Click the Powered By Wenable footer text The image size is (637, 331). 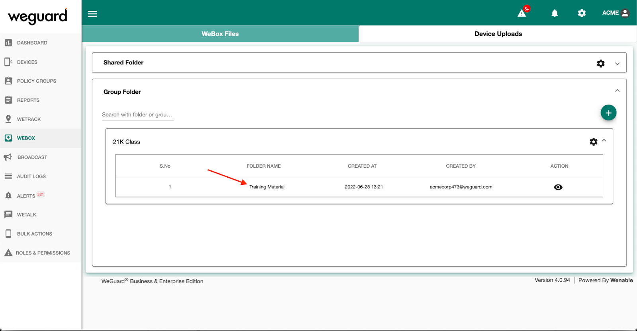pyautogui.click(x=606, y=280)
